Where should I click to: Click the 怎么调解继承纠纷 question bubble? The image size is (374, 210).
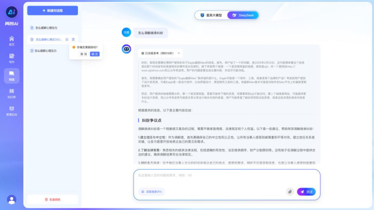[151, 33]
